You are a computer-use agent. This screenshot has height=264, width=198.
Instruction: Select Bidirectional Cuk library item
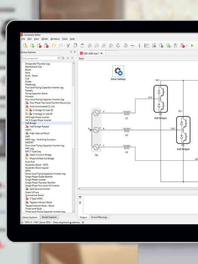[34, 67]
